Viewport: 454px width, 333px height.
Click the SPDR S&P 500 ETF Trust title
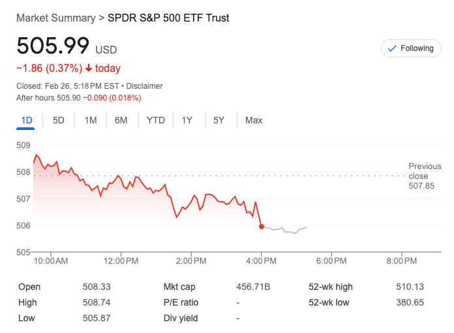pos(168,18)
